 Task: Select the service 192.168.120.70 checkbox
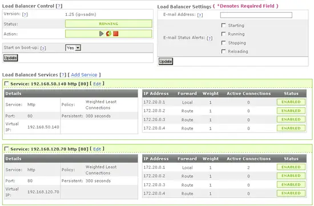pyautogui.click(x=7, y=149)
